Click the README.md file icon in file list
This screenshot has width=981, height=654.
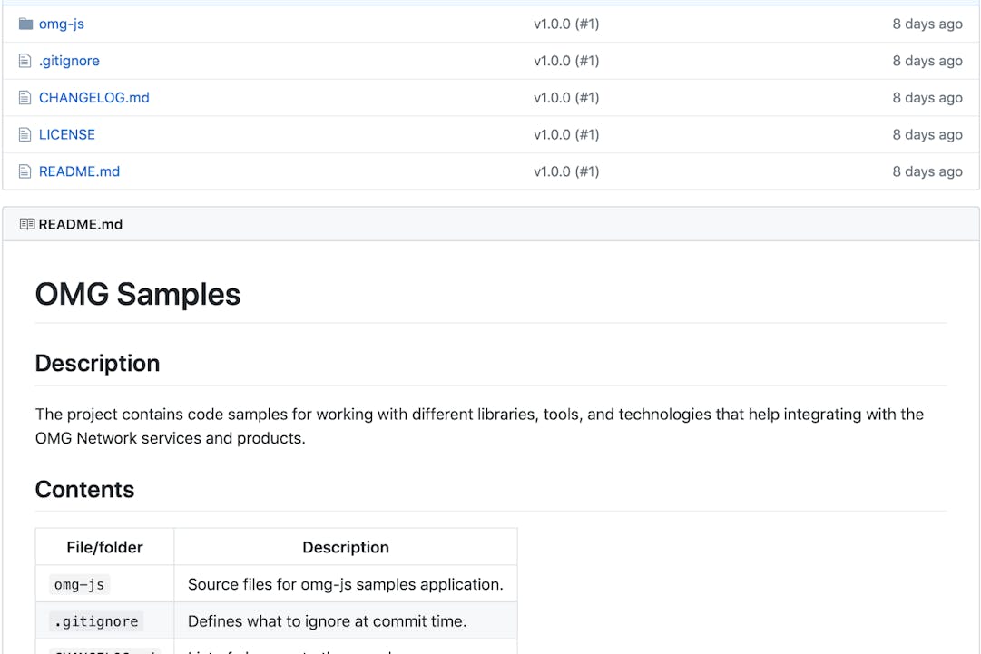coord(25,171)
